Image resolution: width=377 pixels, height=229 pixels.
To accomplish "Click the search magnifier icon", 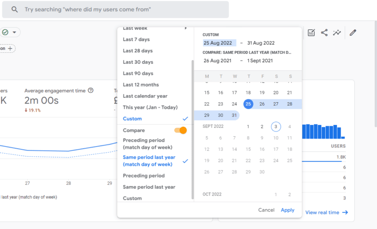I will 15,9.
